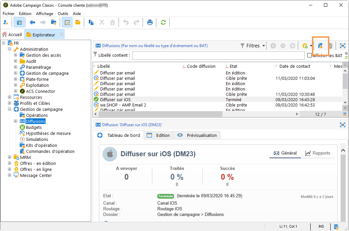Click the redo arrow icon
Viewport: 349px width, 231px height.
137,22
